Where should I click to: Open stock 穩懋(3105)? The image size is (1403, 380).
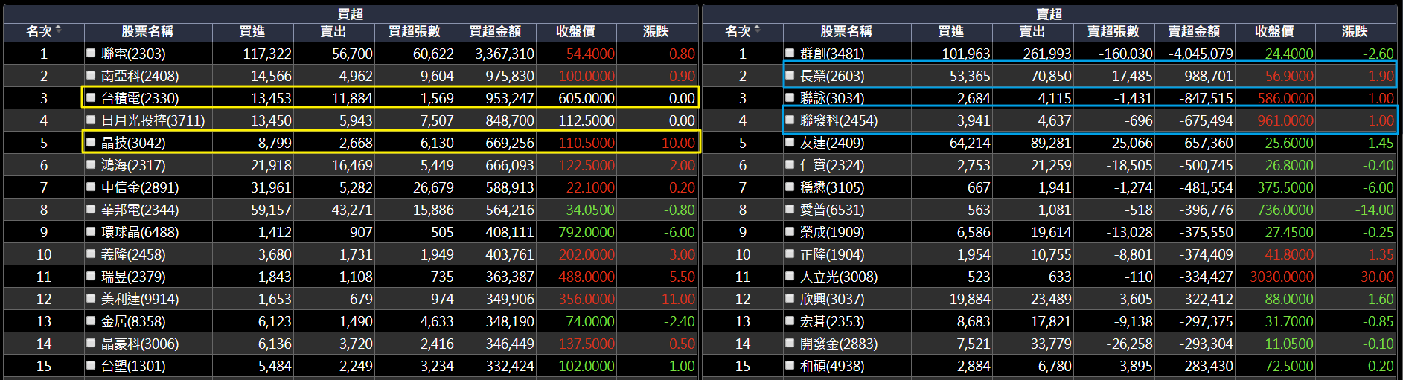(x=833, y=187)
